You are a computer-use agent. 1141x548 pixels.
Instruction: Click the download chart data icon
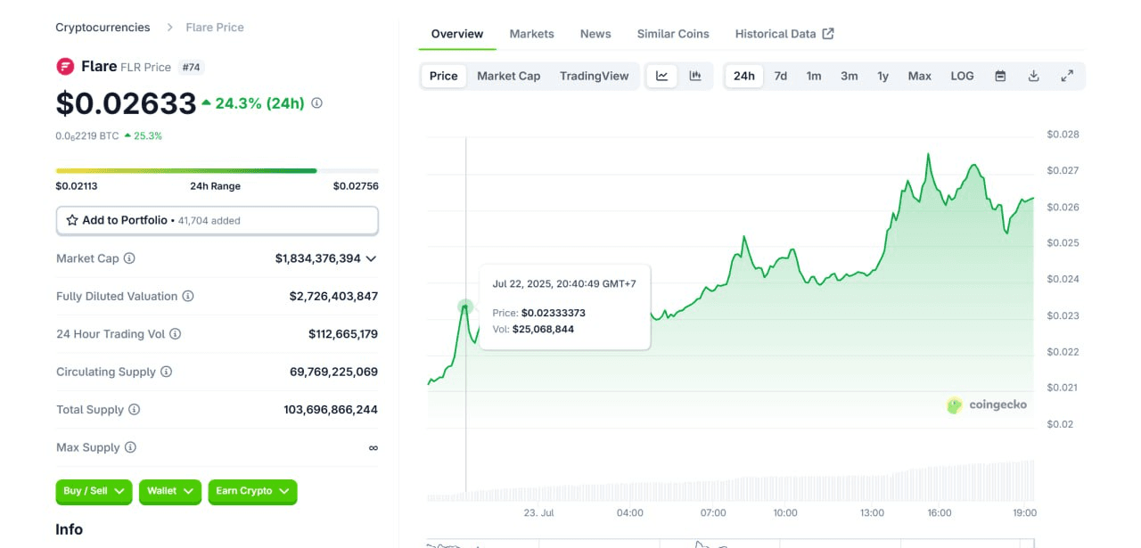pos(1034,76)
